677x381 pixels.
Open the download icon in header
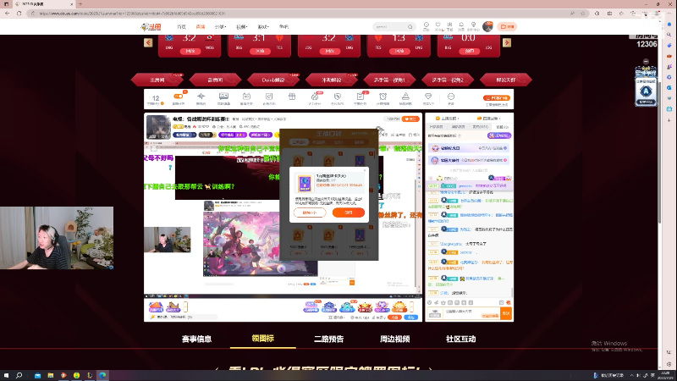(449, 26)
